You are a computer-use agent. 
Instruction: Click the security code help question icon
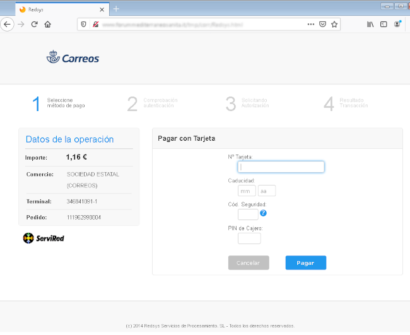tap(263, 213)
